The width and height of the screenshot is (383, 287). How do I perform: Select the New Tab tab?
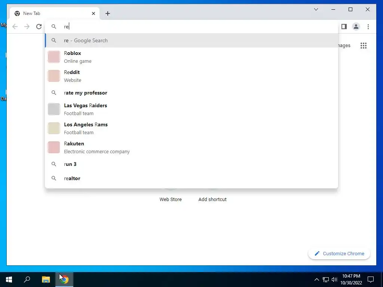click(55, 13)
